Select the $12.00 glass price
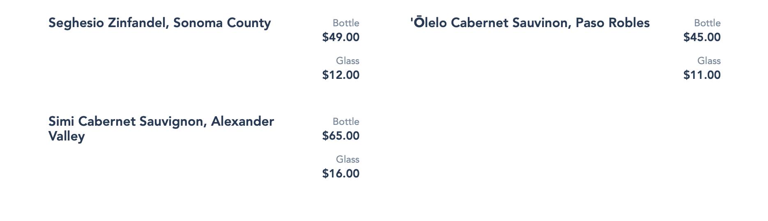Viewport: 768px width, 221px height. (341, 75)
